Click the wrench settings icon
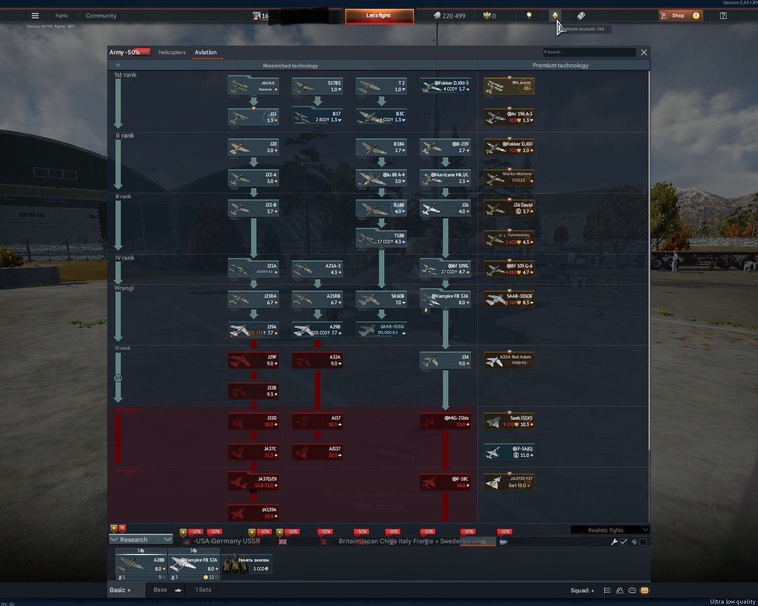The height and width of the screenshot is (606, 758). [614, 541]
